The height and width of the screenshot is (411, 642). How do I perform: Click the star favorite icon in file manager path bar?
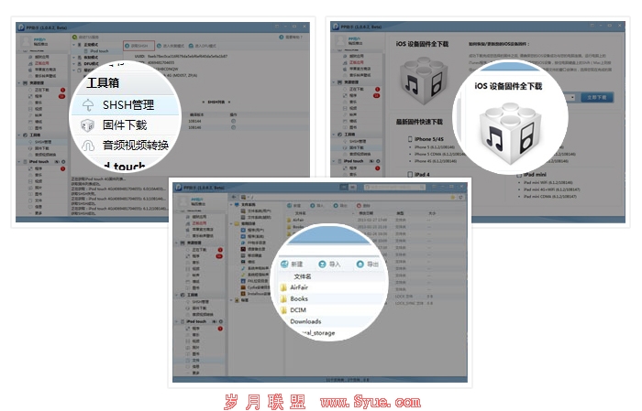pos(453,197)
